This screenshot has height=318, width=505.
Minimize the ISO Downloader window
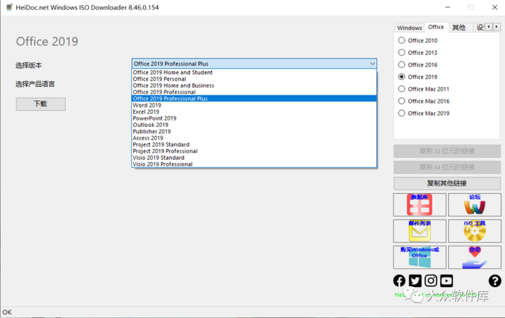tap(447, 7)
